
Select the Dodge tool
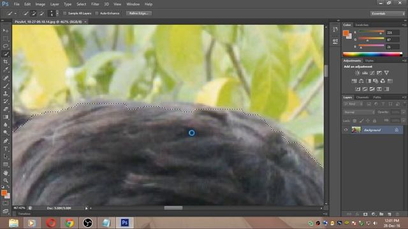[6, 132]
